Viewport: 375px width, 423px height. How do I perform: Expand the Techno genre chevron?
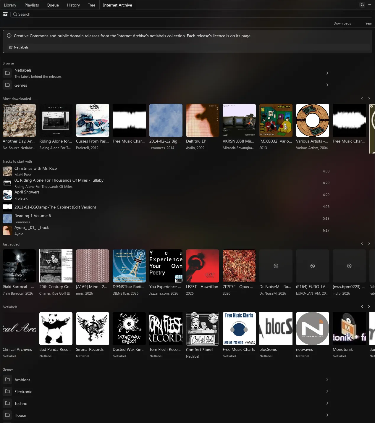pos(327,403)
